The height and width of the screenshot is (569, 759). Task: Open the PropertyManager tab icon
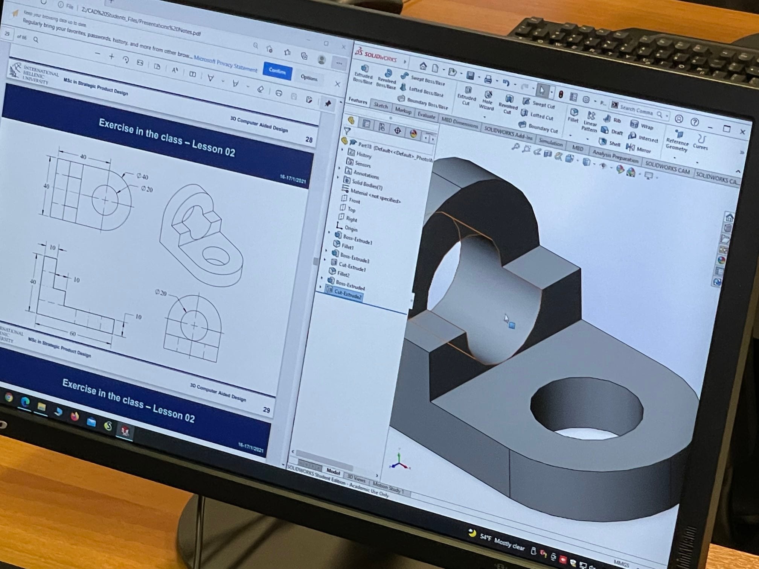pyautogui.click(x=366, y=124)
